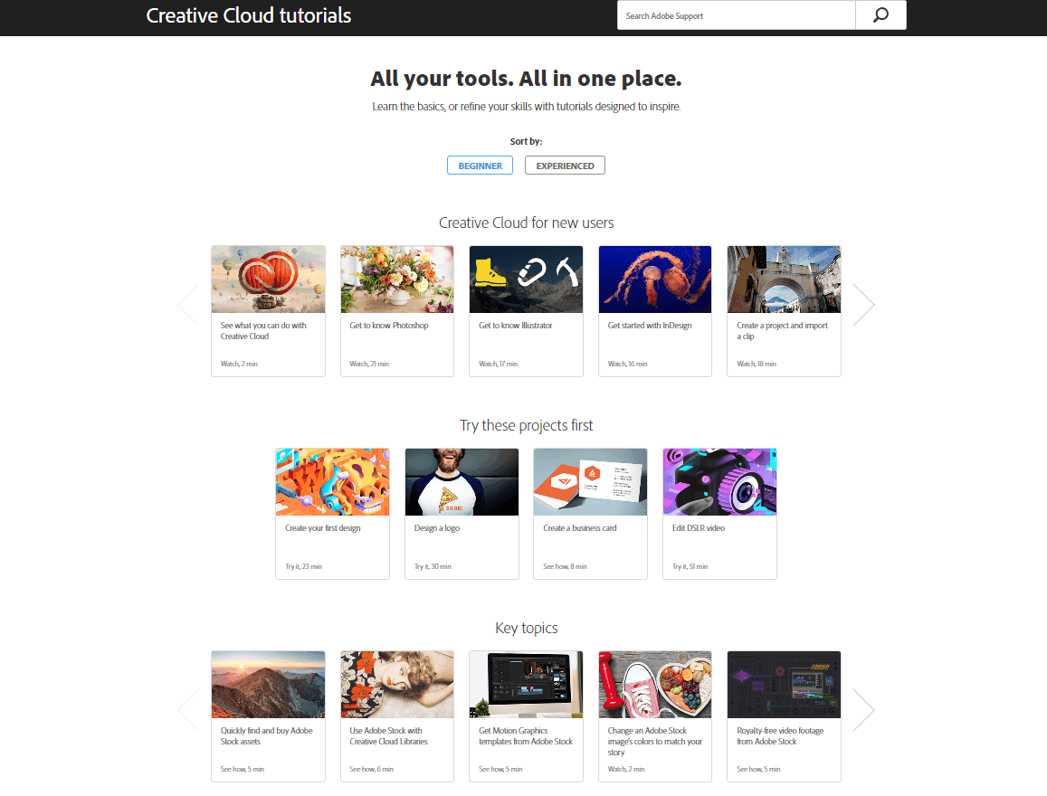
Task: Open the Edit DSLR video project
Action: point(719,514)
